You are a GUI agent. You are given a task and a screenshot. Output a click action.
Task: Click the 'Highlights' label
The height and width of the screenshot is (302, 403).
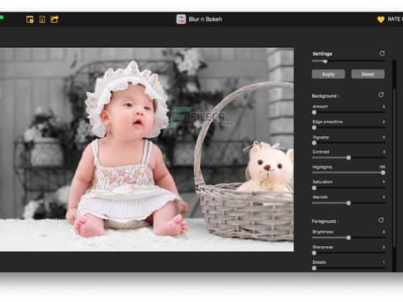click(322, 167)
